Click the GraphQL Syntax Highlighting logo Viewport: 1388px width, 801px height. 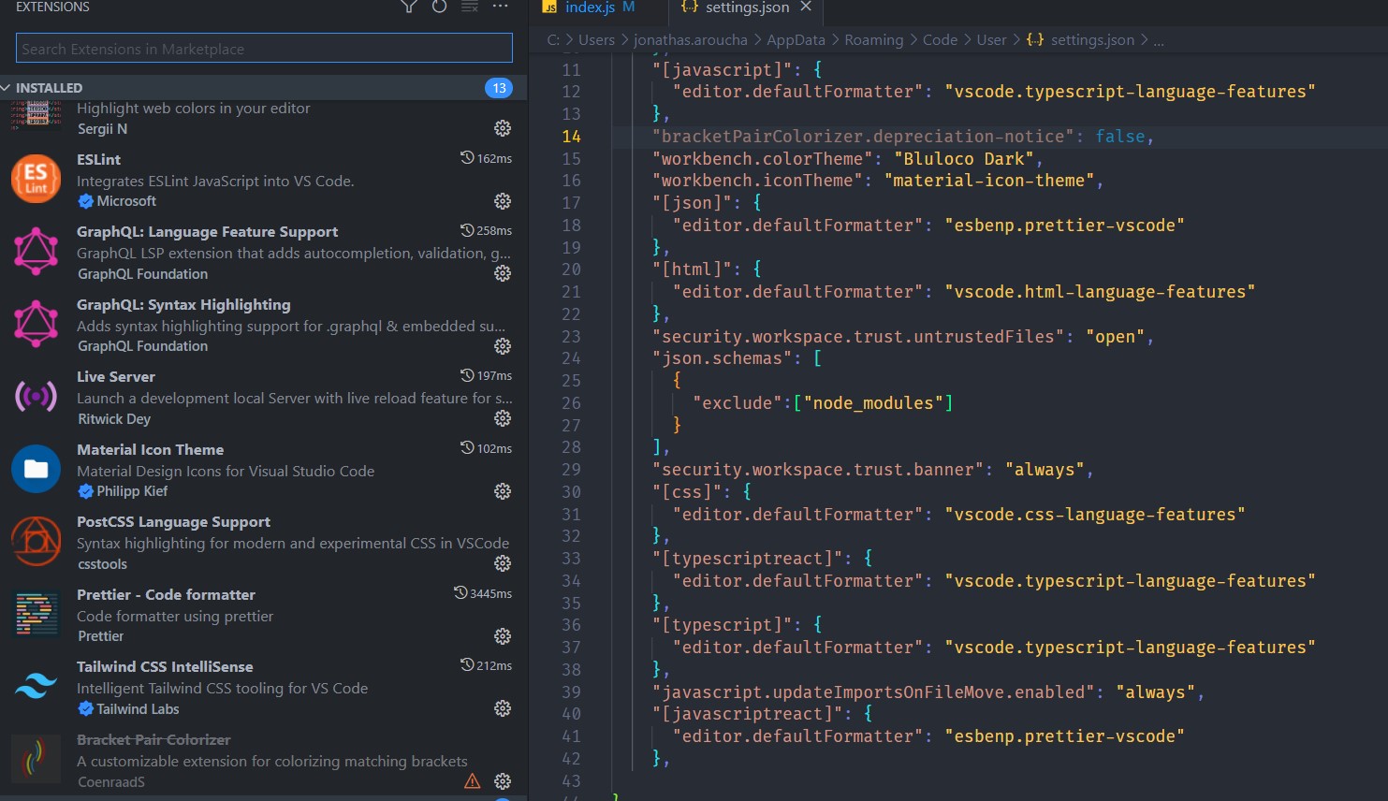pos(36,324)
